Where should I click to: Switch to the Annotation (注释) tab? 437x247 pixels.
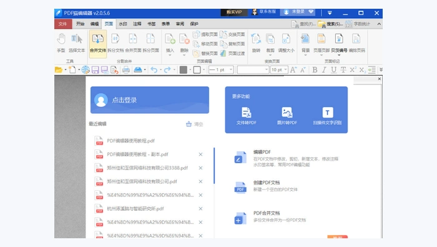coord(137,24)
